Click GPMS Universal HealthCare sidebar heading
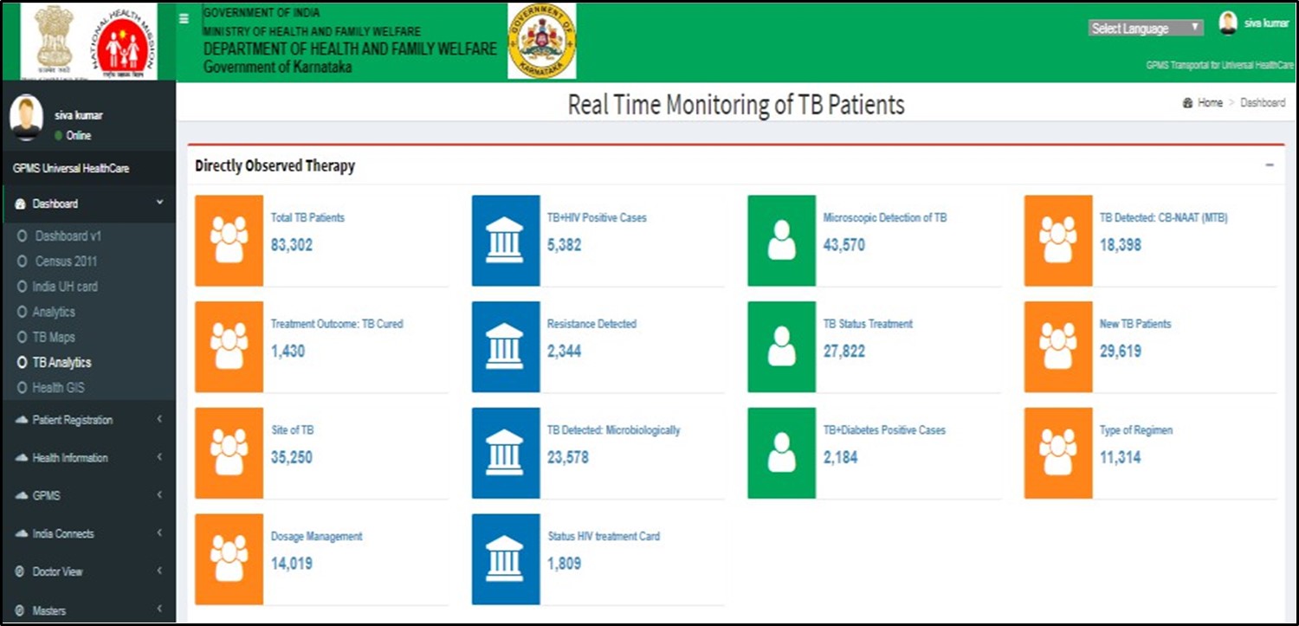This screenshot has height=626, width=1299. pos(71,169)
